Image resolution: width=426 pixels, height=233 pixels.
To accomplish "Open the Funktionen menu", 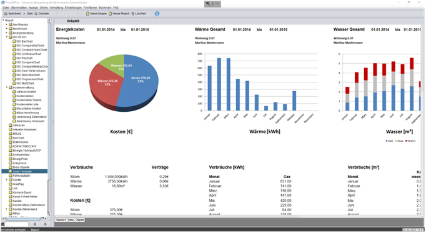I will 90,7.
